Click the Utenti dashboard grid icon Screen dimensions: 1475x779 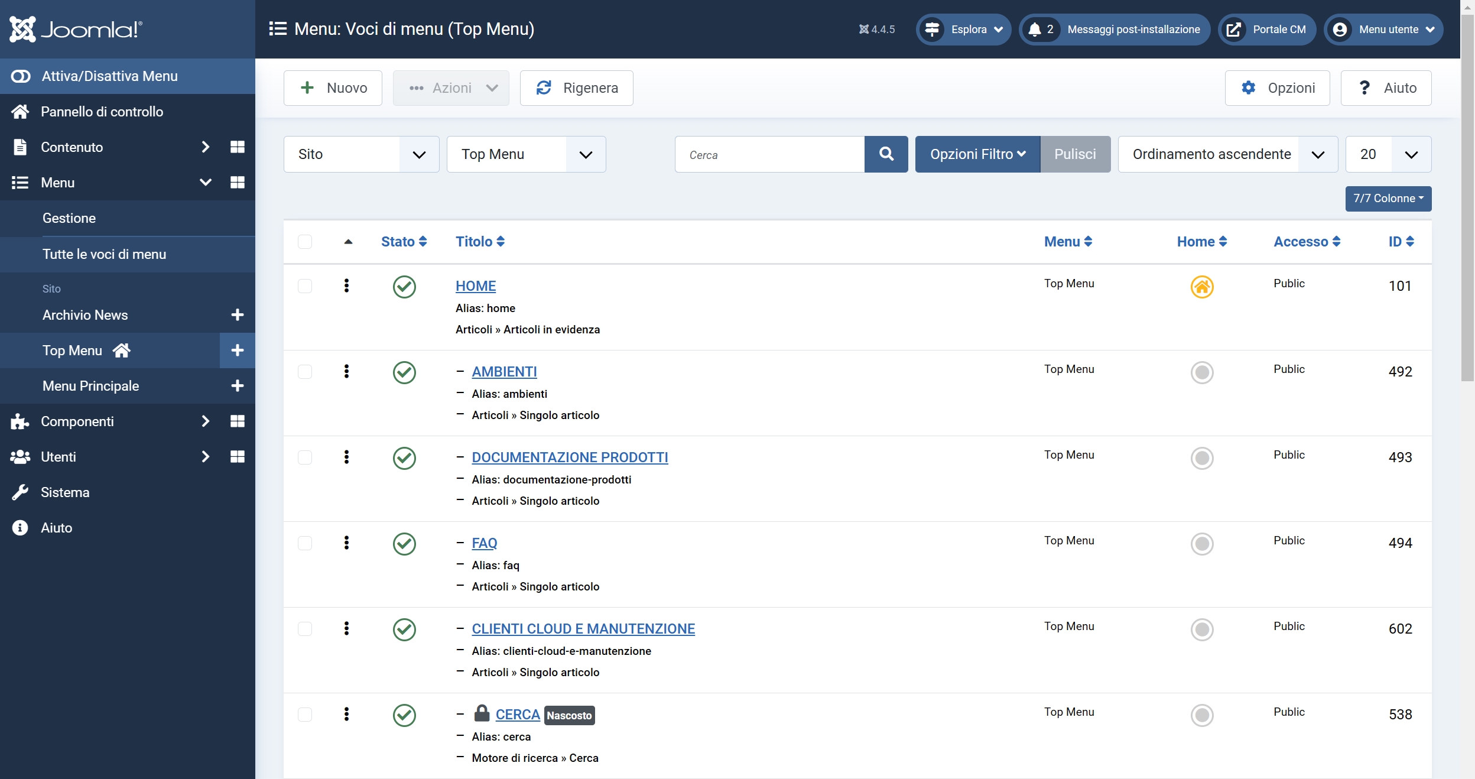pyautogui.click(x=237, y=457)
